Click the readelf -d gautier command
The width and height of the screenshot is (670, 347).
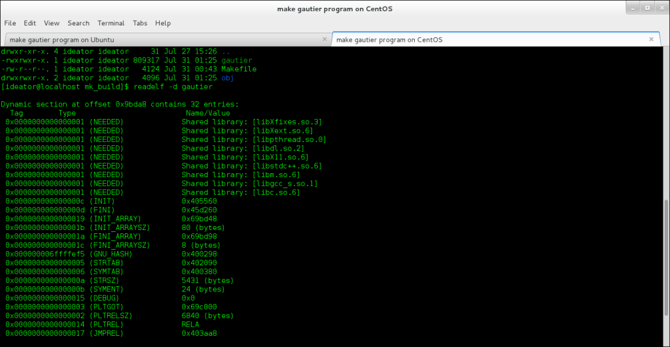[x=173, y=87]
